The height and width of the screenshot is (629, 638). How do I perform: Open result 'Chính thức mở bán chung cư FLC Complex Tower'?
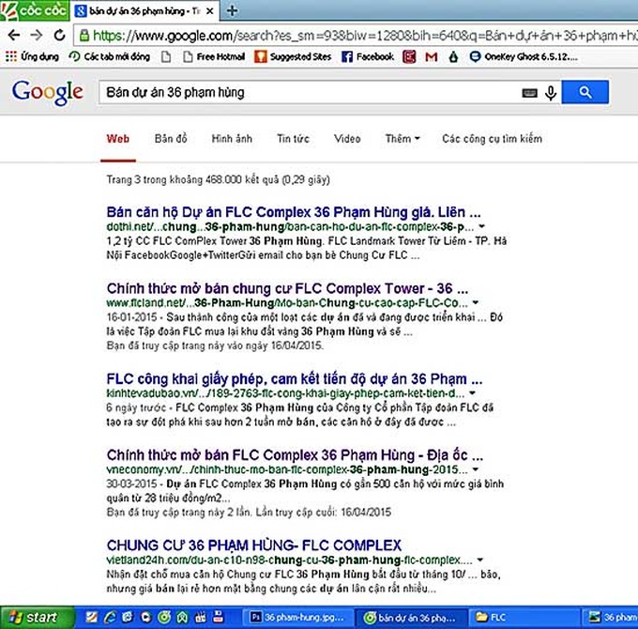click(x=287, y=288)
